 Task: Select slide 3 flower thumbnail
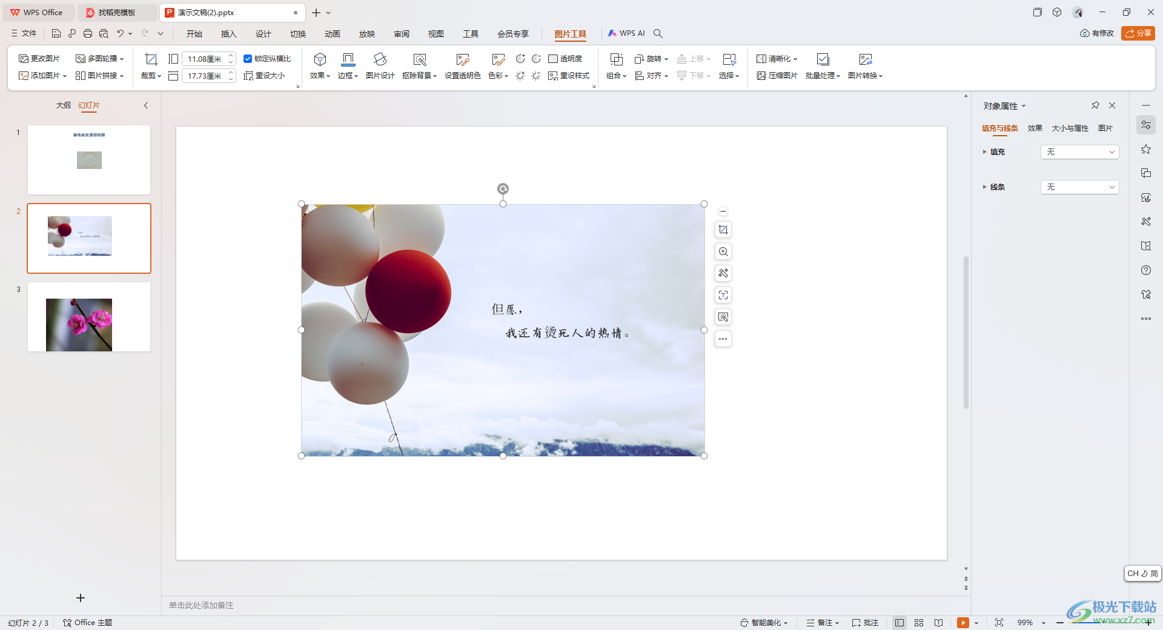pos(89,317)
